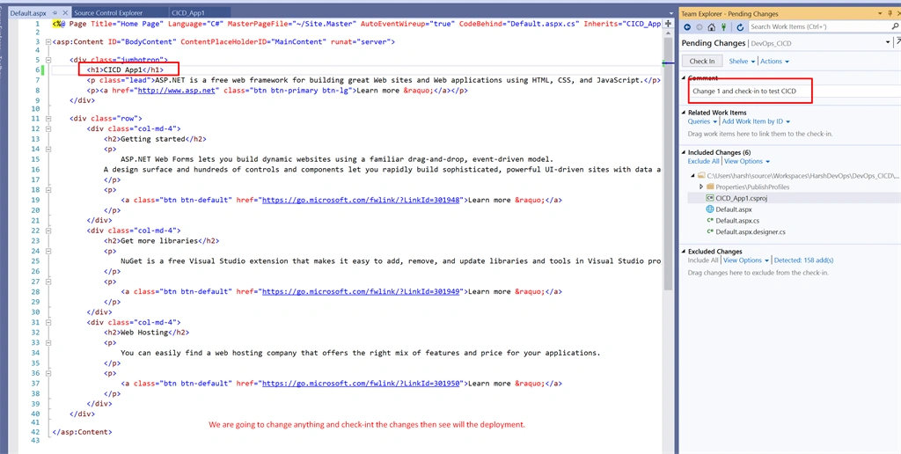Open the Queries dropdown

(x=702, y=121)
